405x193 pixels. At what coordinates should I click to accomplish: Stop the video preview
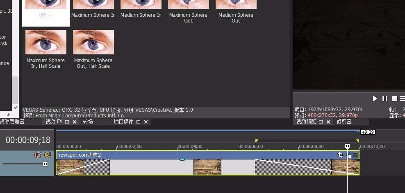pyautogui.click(x=395, y=99)
